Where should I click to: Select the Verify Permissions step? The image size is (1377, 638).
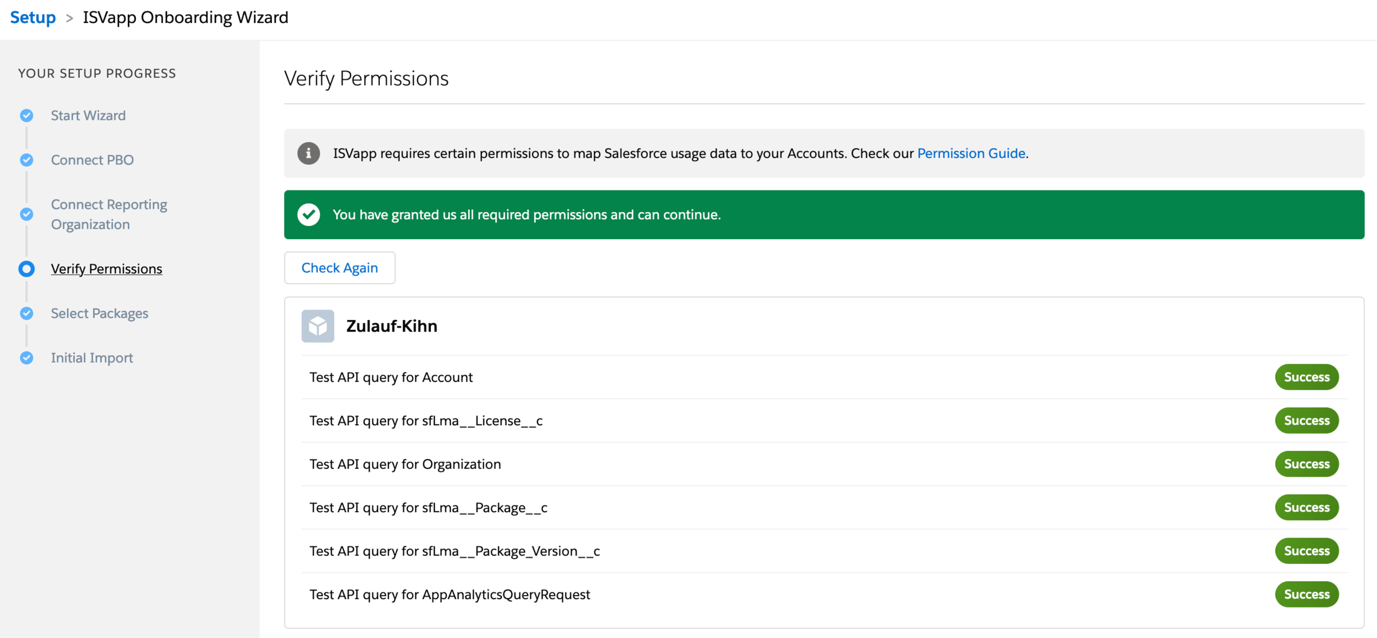point(106,269)
